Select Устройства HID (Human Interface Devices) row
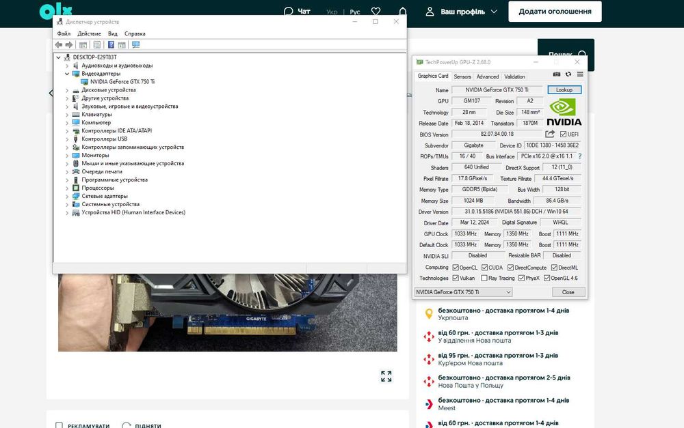Viewport: 684px width, 428px height. (133, 212)
